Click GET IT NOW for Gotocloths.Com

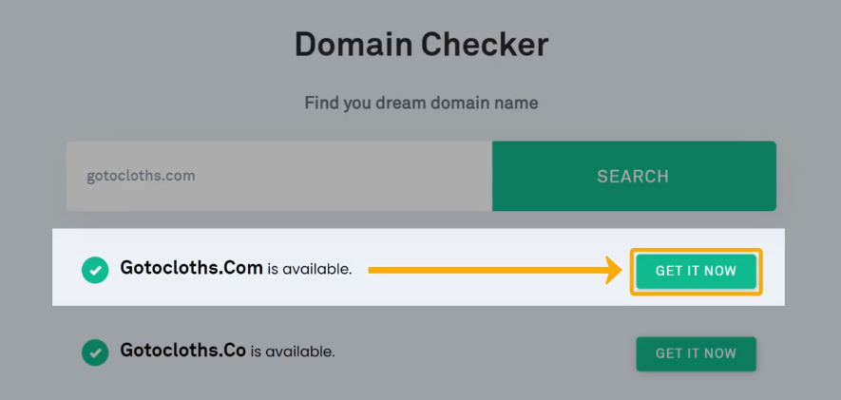pyautogui.click(x=697, y=272)
